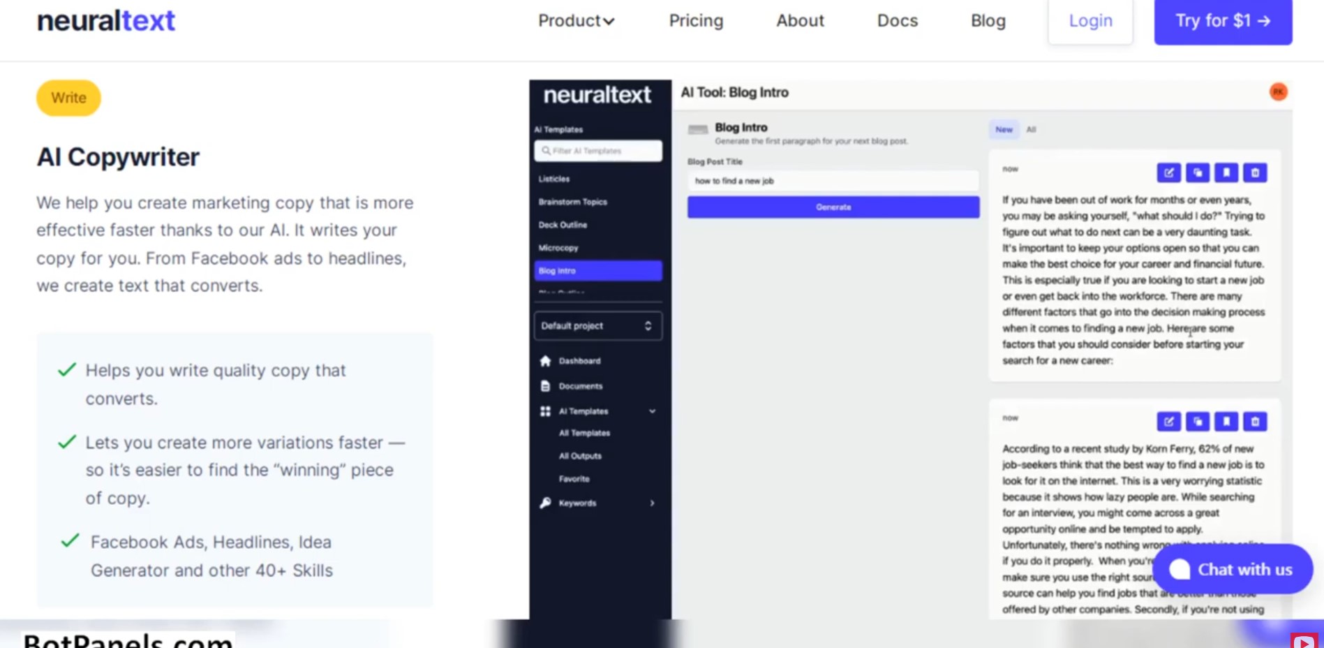Delete the Korn Ferry output with trash icon
This screenshot has height=648, width=1324.
click(x=1255, y=422)
